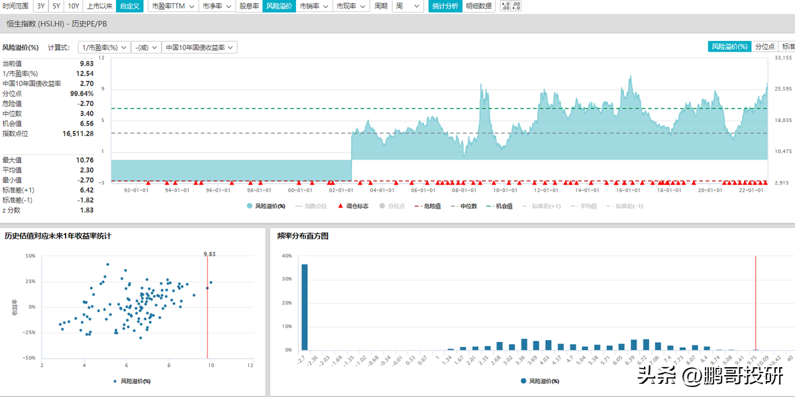Expand the 中国10年国债收益率 dropdown
Screen dimensions: 795x397
199,48
